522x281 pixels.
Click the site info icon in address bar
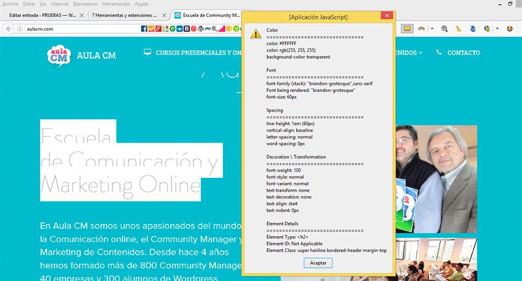pyautogui.click(x=20, y=29)
